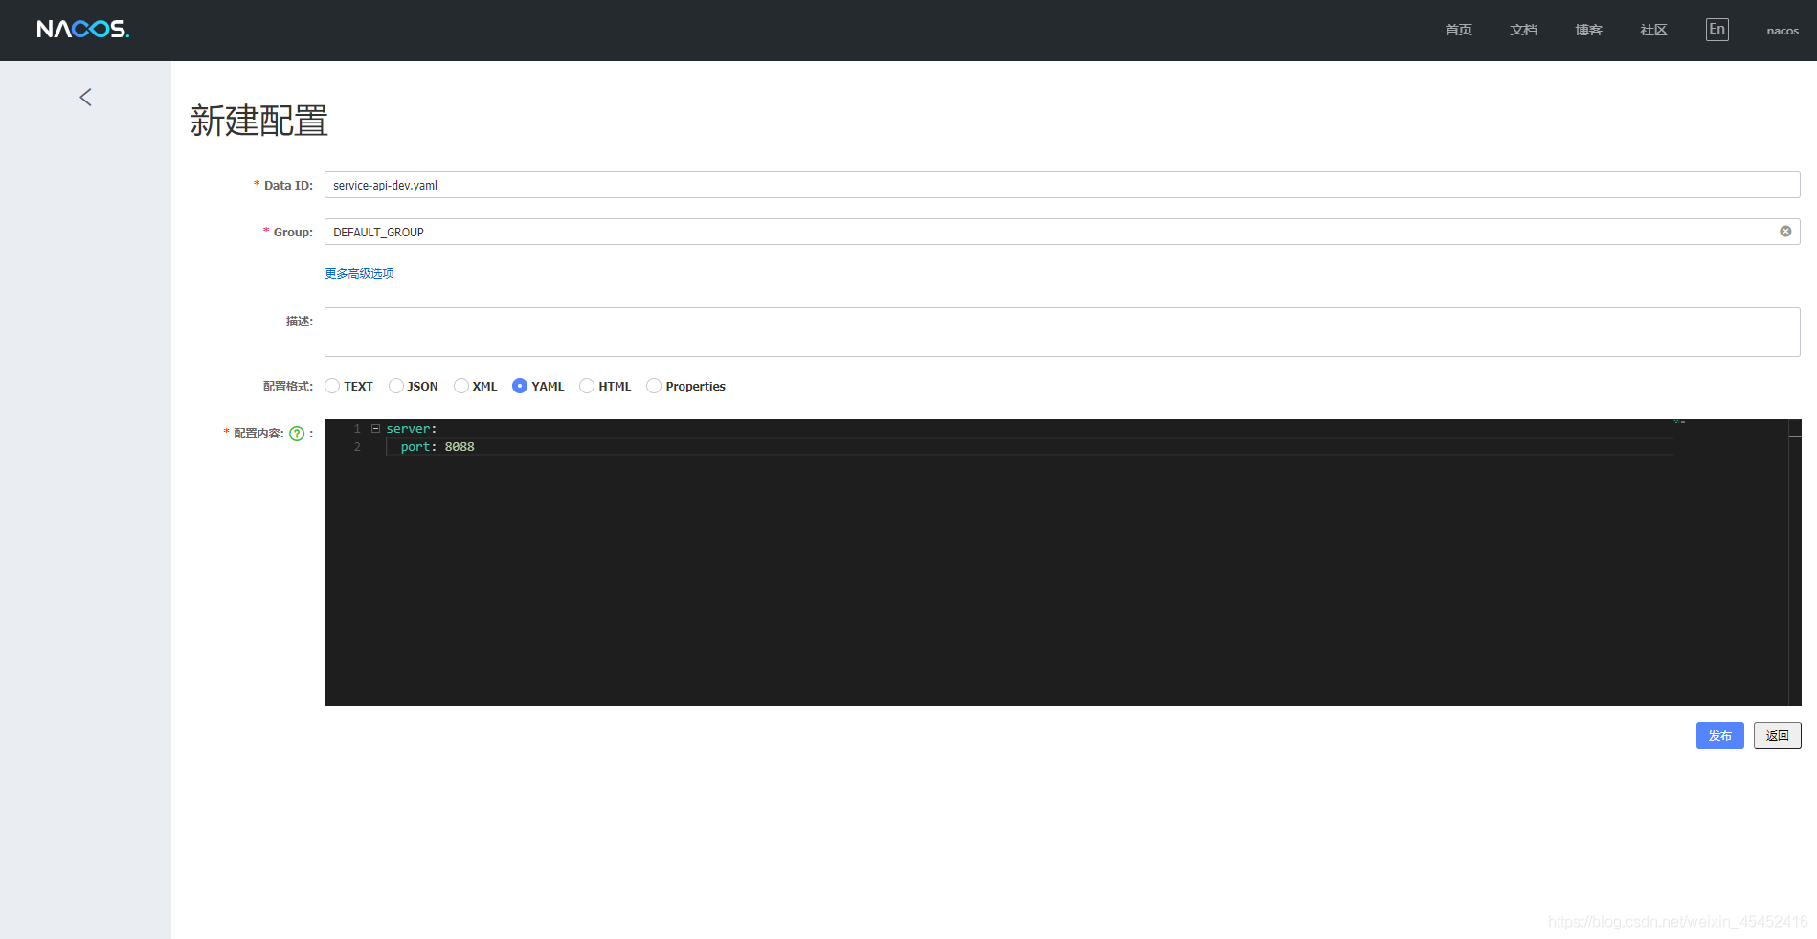This screenshot has width=1817, height=939.
Task: Switch language with En button
Action: click(1717, 30)
